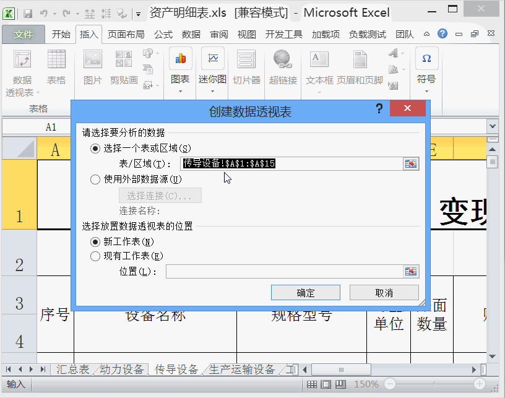Switch to the 数据 ribbon tab
This screenshot has width=505, height=398.
(191, 34)
